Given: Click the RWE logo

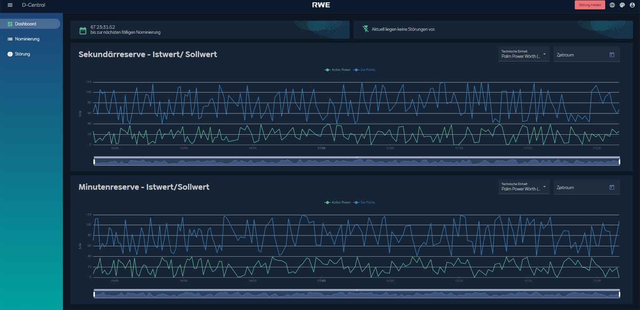Looking at the screenshot, I should 321,5.
